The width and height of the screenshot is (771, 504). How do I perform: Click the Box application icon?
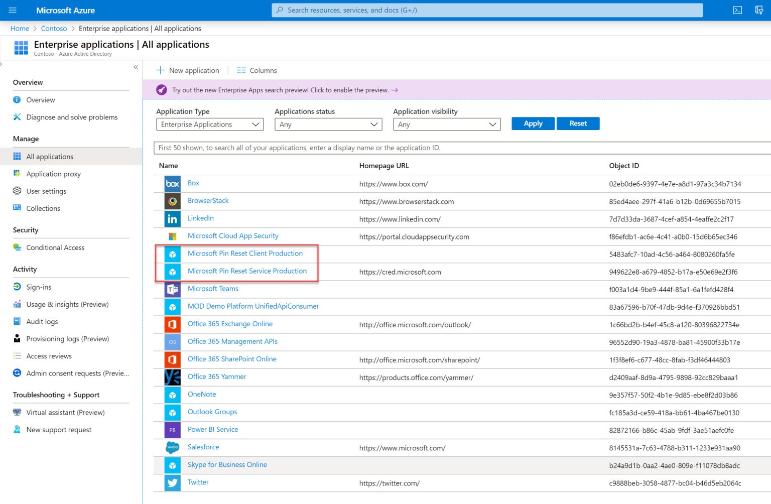tap(172, 183)
